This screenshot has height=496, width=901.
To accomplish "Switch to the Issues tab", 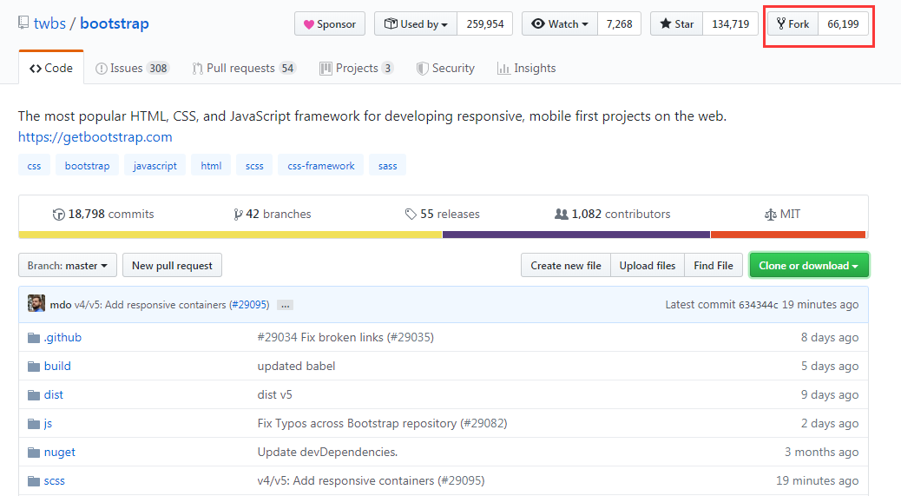I will (132, 68).
